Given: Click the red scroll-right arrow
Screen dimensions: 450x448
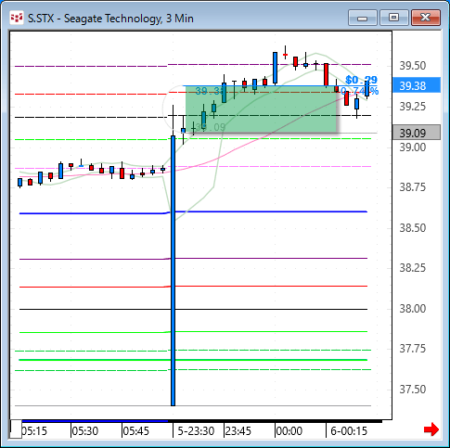Looking at the screenshot, I should pyautogui.click(x=431, y=429).
